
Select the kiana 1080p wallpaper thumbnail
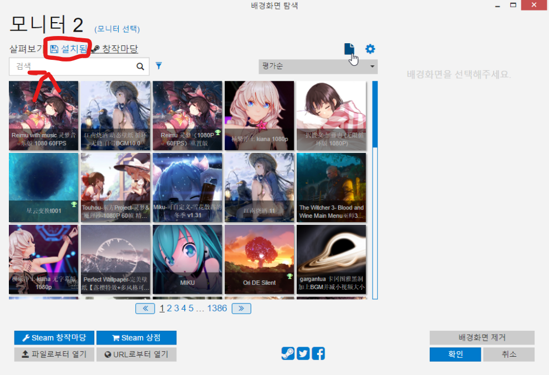(260, 115)
